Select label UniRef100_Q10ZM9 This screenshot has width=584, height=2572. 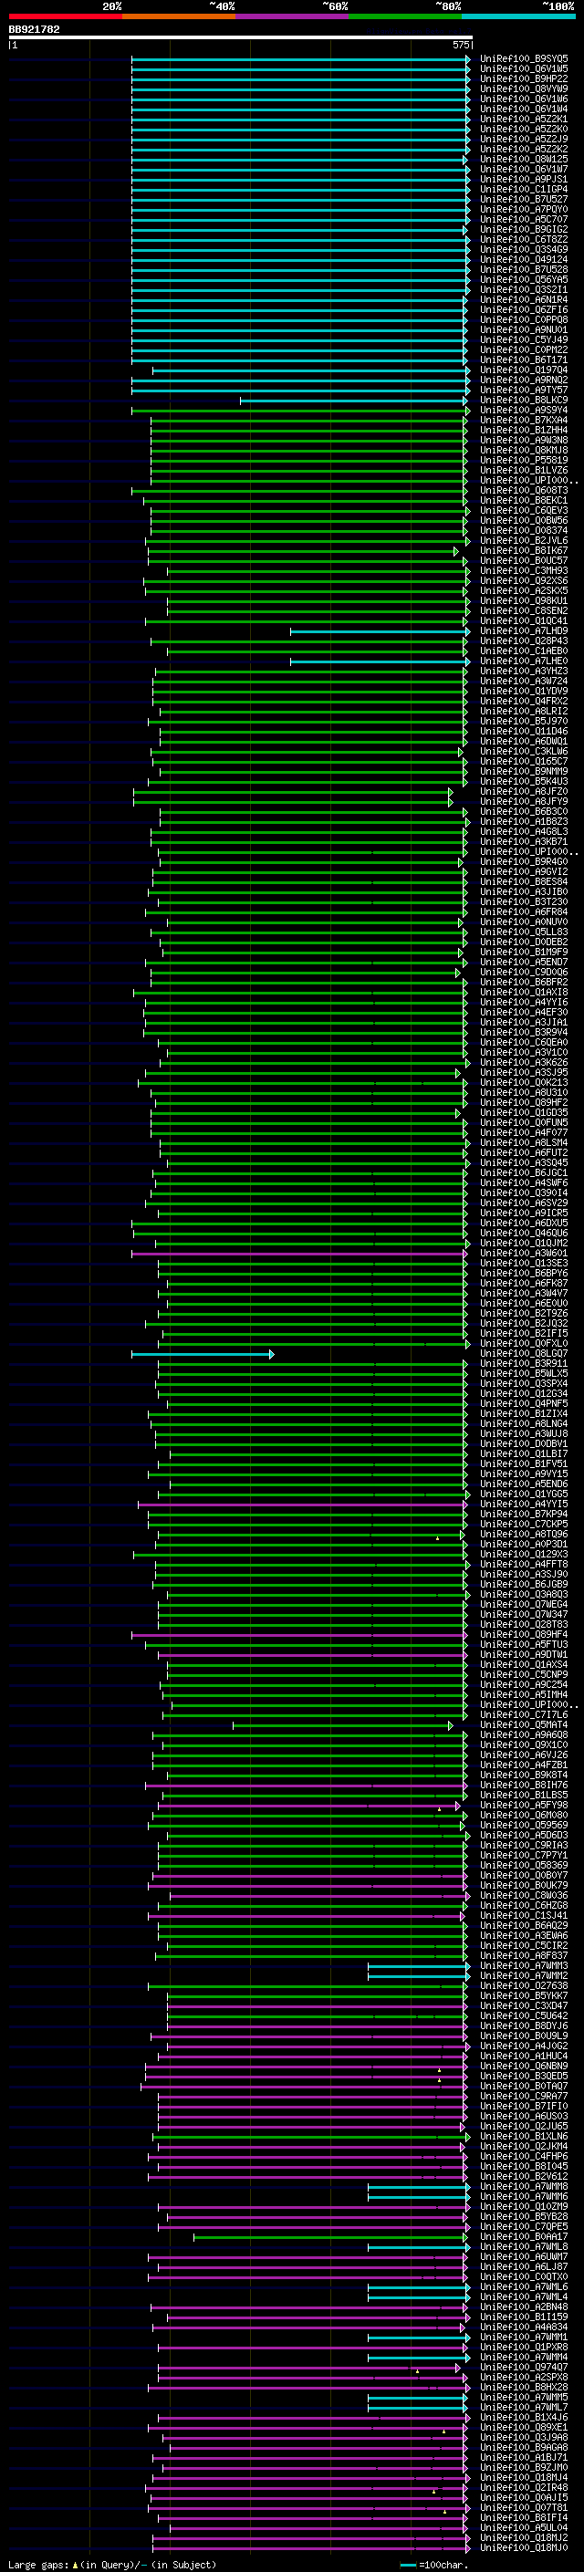coord(524,2206)
